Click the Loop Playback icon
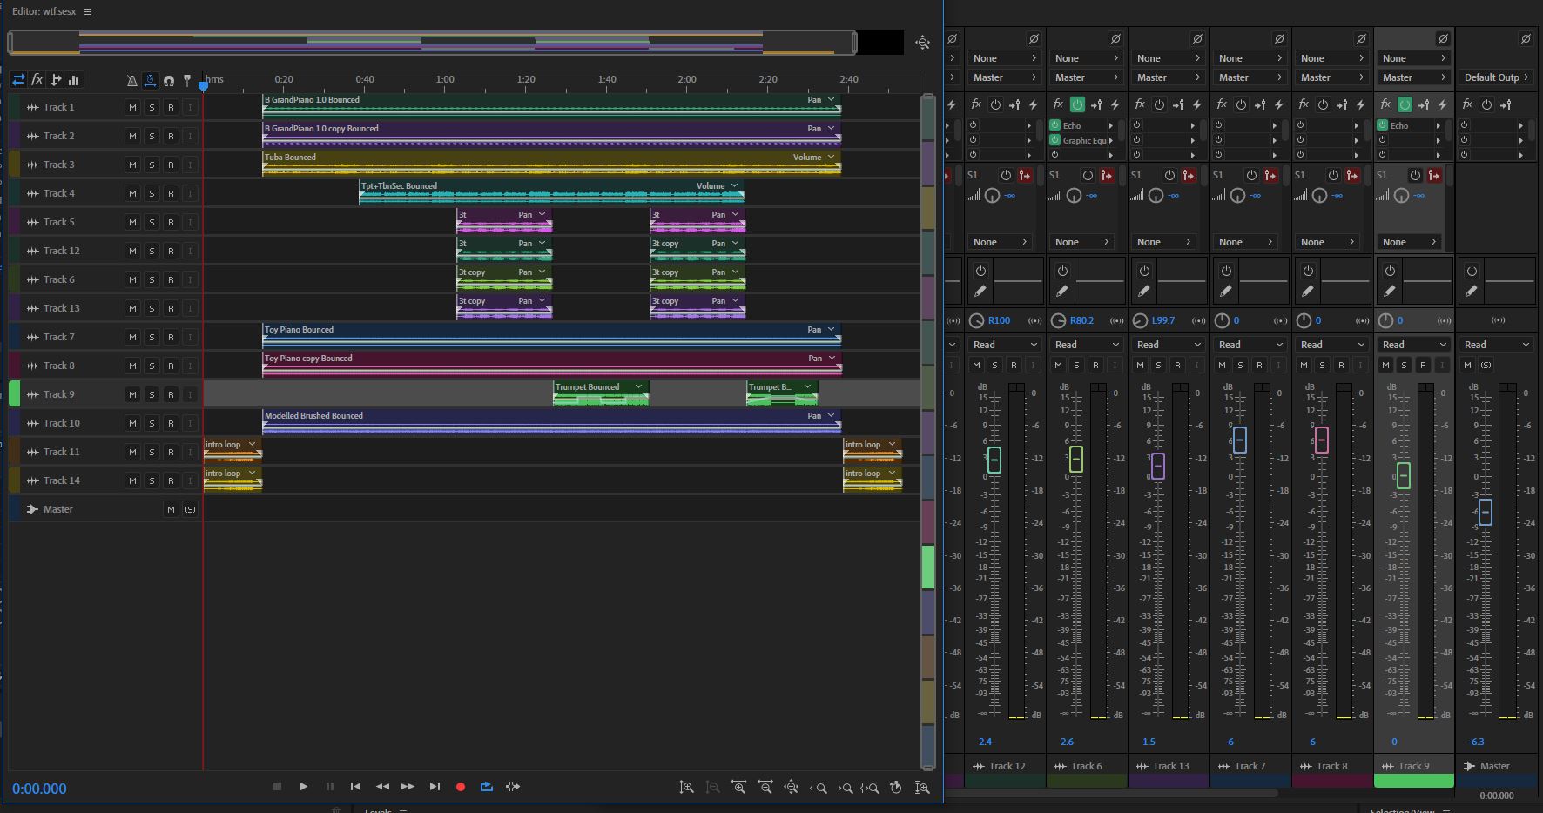1543x813 pixels. point(487,787)
